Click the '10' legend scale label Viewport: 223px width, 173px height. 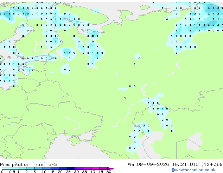click(44, 172)
